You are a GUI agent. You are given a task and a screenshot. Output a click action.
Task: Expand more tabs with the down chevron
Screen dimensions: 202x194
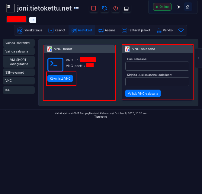coord(181,30)
